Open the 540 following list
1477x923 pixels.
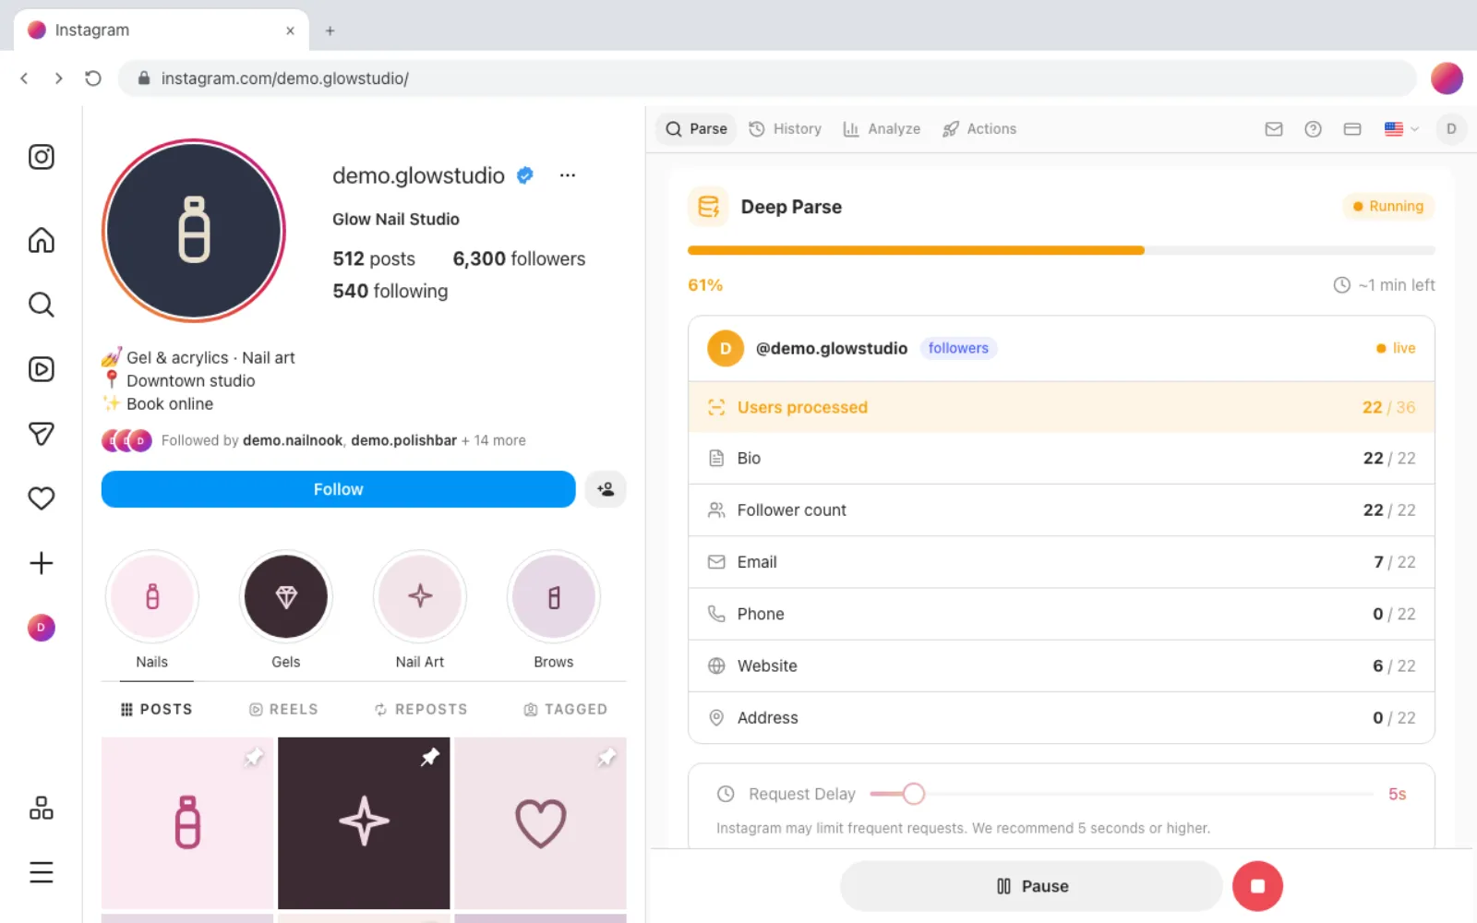pos(390,291)
